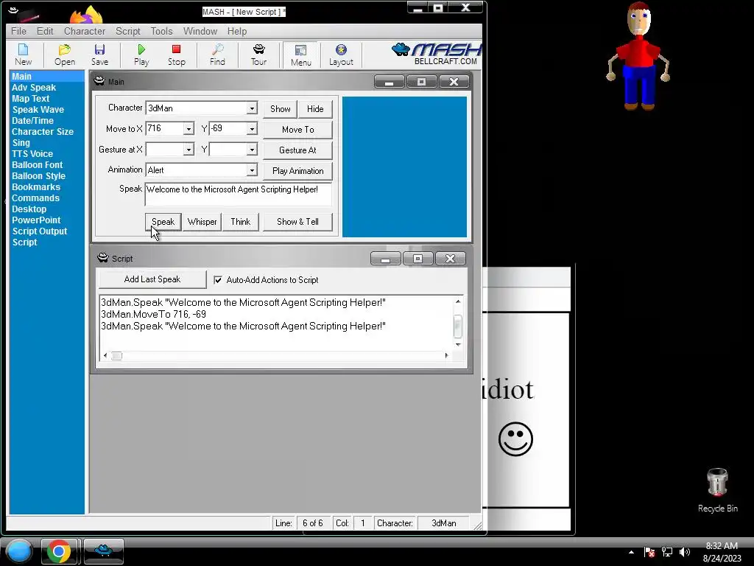Screen dimensions: 754x566
Task: Click the MASH taskbar button
Action: click(x=103, y=551)
